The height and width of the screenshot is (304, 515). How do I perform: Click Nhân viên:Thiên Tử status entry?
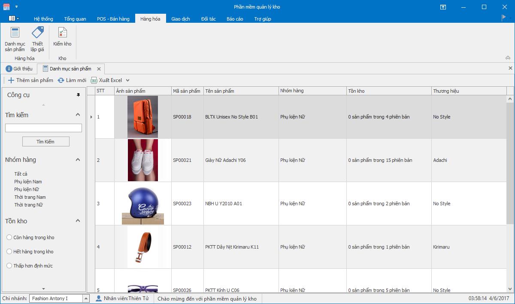122,298
